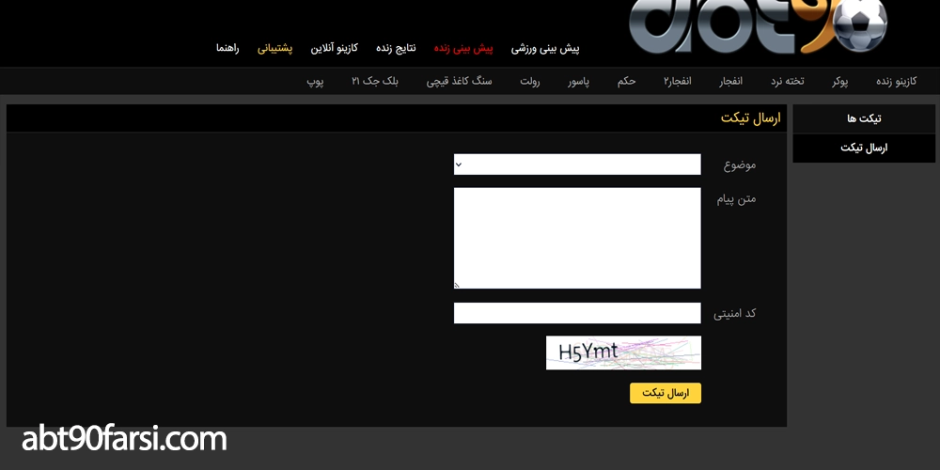Open بلک جک ۲۱ blackjack game
Screen dimensions: 940x470
pyautogui.click(x=375, y=82)
